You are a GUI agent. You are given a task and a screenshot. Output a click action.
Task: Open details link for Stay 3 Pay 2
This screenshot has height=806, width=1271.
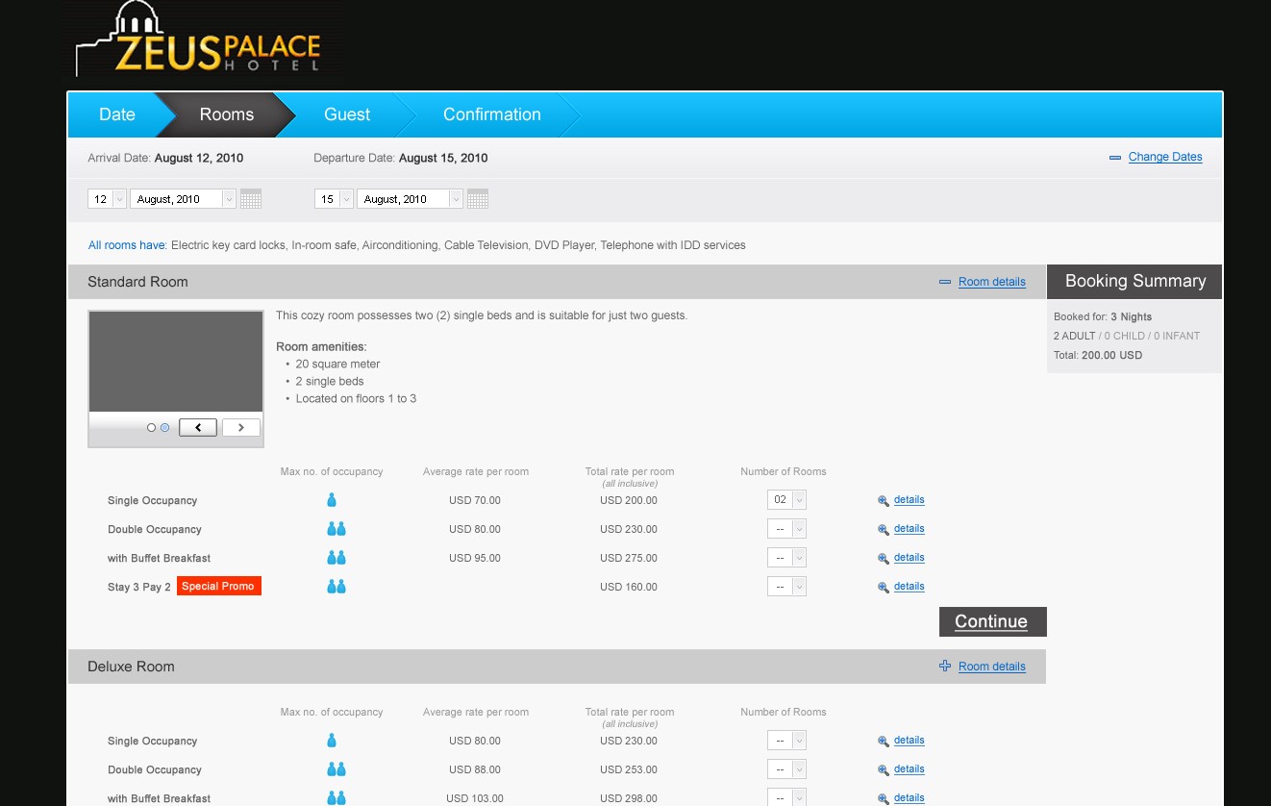[909, 587]
